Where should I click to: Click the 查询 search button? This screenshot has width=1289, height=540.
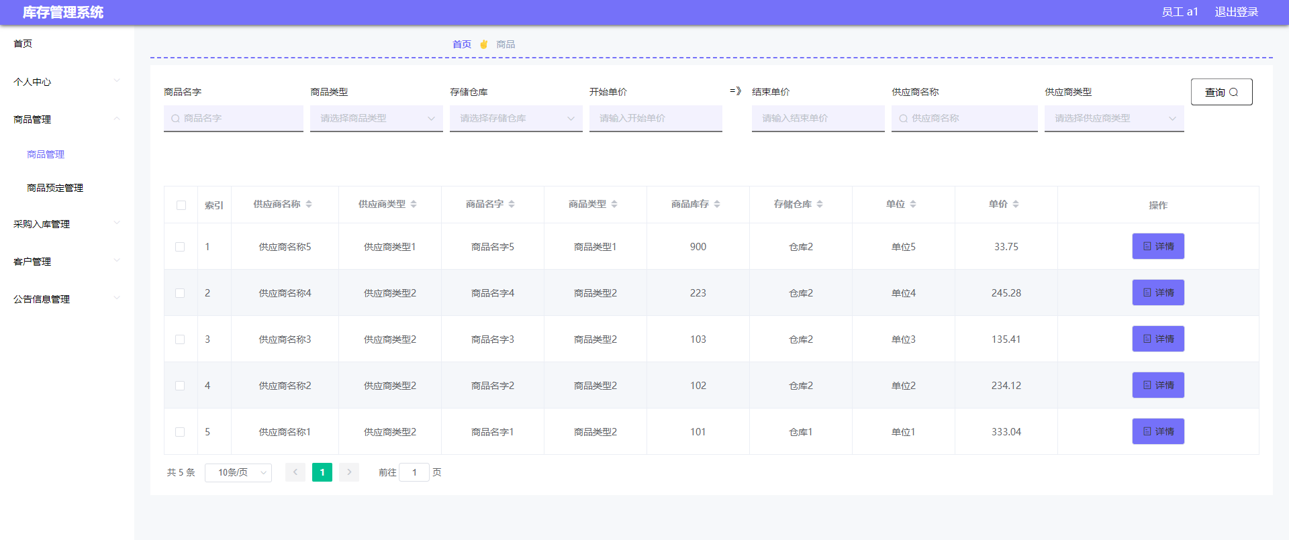1222,92
